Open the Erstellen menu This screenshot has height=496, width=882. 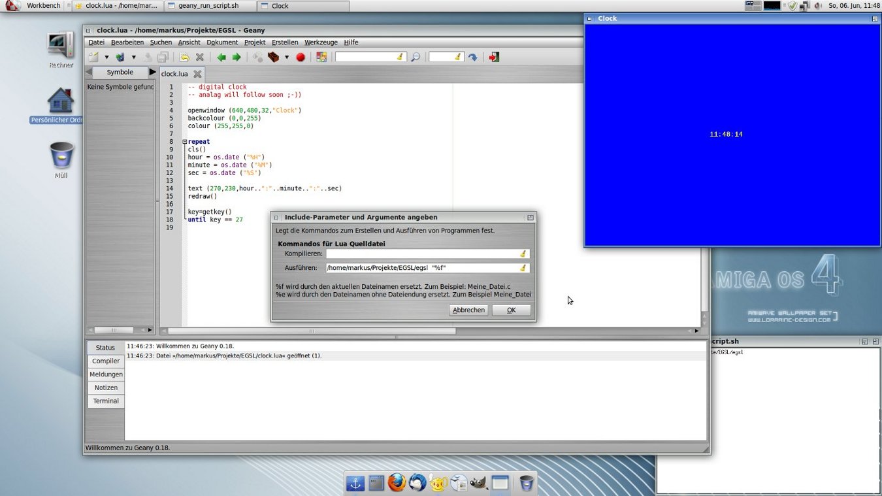tap(285, 42)
